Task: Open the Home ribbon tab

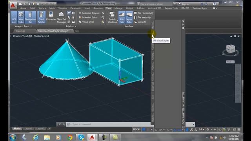Action: click(x=23, y=8)
